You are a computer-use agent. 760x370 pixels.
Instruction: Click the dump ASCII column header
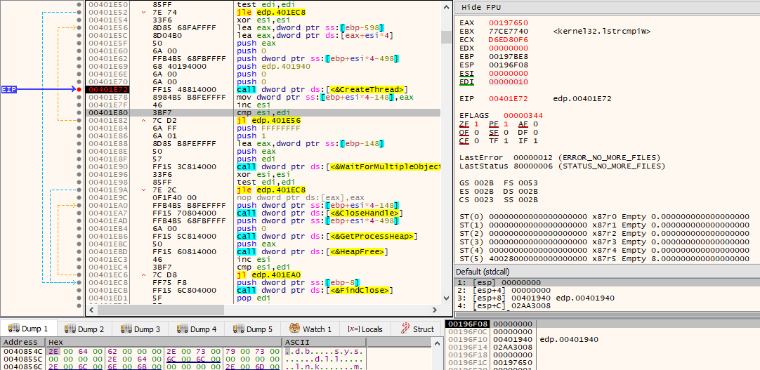pyautogui.click(x=324, y=343)
